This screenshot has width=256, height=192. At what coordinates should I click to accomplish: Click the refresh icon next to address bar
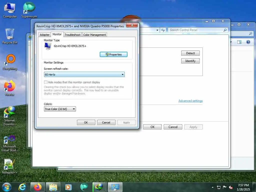click(163, 30)
